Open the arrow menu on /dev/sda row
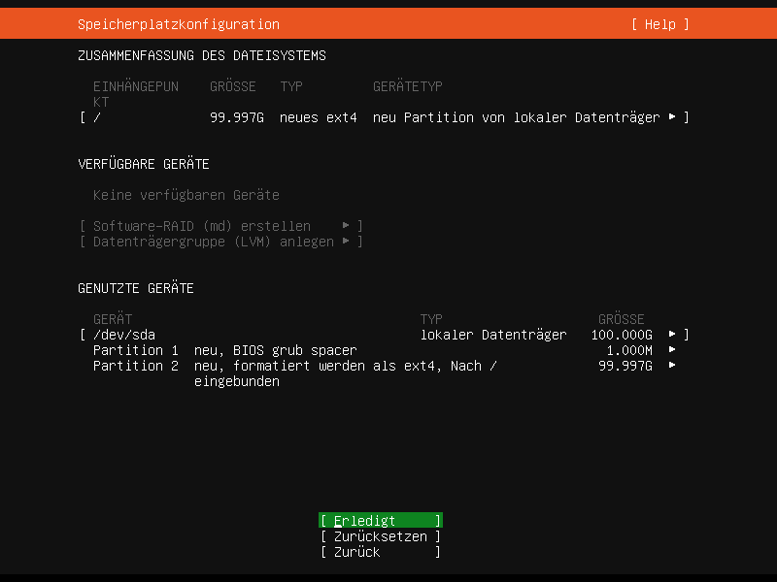Screen dimensions: 777x582 tap(672, 335)
